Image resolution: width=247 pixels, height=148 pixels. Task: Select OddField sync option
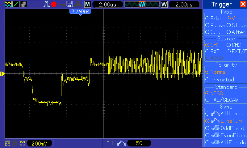225,128
